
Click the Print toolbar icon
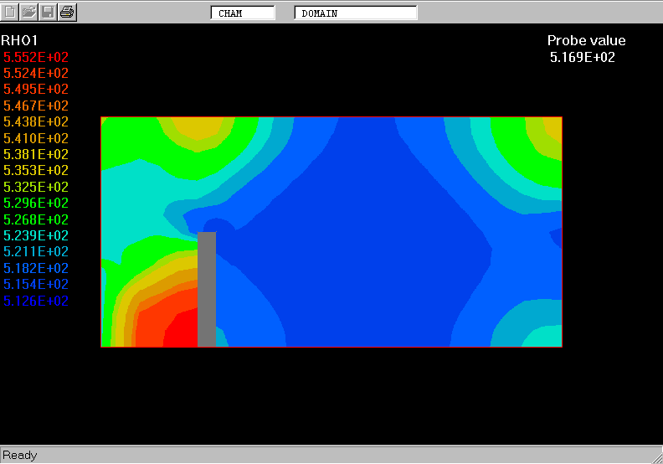pos(67,13)
